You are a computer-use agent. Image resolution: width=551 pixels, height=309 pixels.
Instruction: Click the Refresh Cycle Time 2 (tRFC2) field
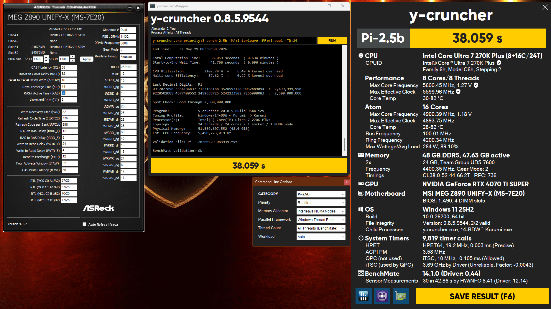coord(70,118)
